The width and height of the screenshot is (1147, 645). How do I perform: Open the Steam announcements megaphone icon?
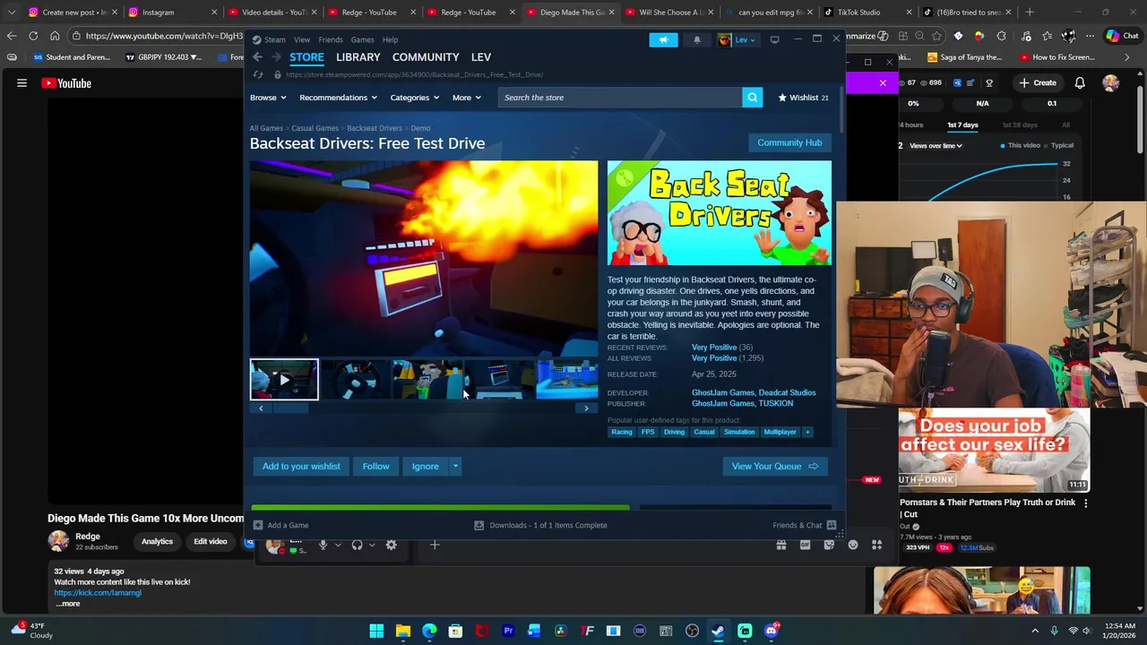click(x=663, y=39)
